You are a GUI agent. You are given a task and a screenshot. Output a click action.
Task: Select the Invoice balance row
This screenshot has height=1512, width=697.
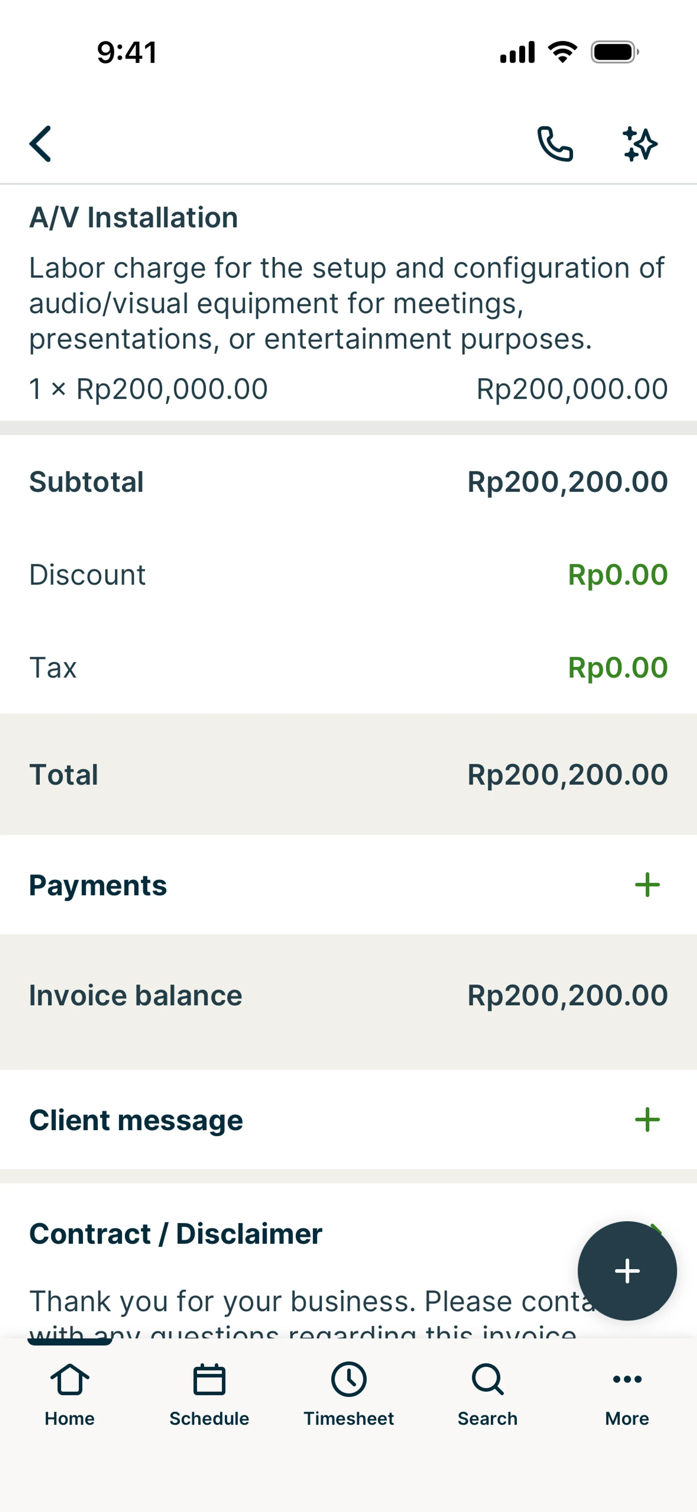[x=348, y=995]
